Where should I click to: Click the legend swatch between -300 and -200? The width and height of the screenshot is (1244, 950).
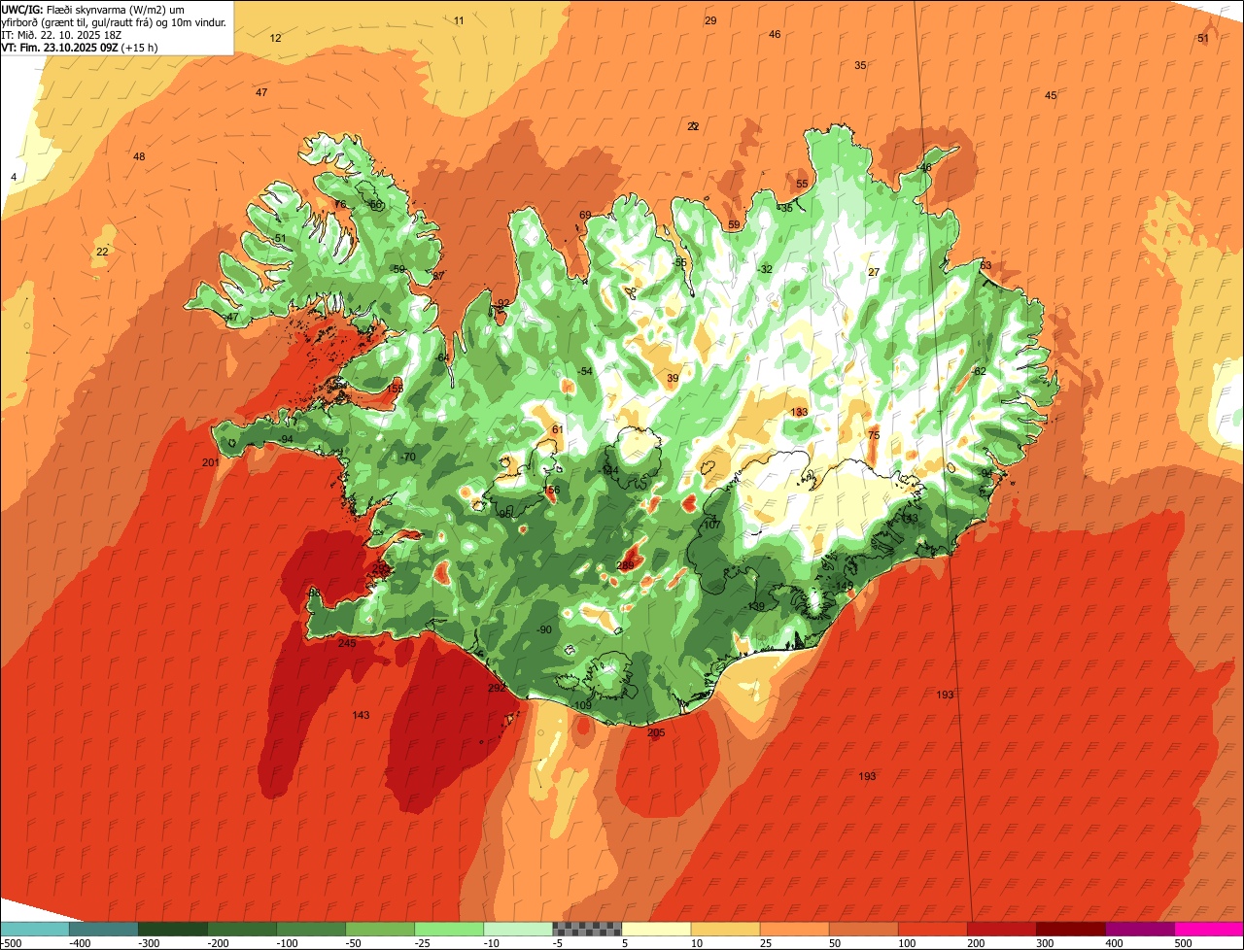click(x=173, y=928)
